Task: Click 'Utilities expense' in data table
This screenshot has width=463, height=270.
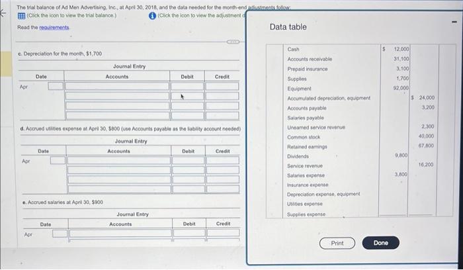Action: click(305, 204)
